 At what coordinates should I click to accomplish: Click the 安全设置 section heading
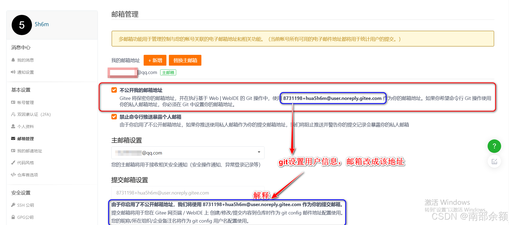[x=21, y=193]
